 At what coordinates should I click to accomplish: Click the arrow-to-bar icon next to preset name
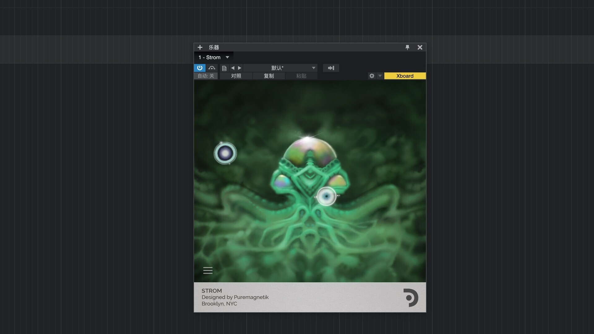[331, 68]
